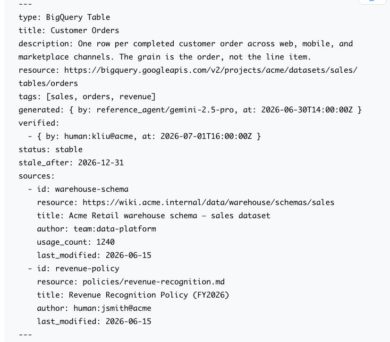390x342 pixels.
Task: Click the policies/revenue-recognition.md path
Action: (x=153, y=282)
